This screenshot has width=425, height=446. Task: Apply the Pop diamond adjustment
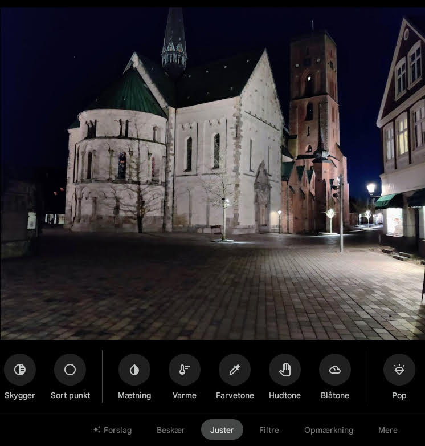tap(399, 370)
